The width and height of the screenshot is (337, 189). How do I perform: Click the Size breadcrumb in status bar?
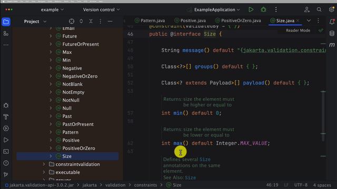[x=174, y=185]
